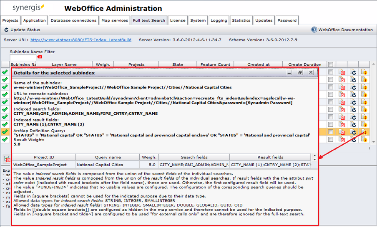Open the Application tab

click(x=34, y=20)
